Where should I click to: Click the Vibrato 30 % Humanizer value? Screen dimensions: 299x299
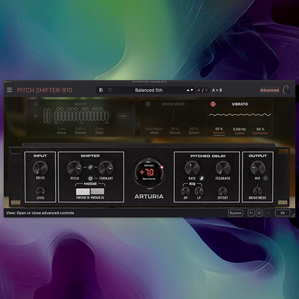(x=260, y=129)
